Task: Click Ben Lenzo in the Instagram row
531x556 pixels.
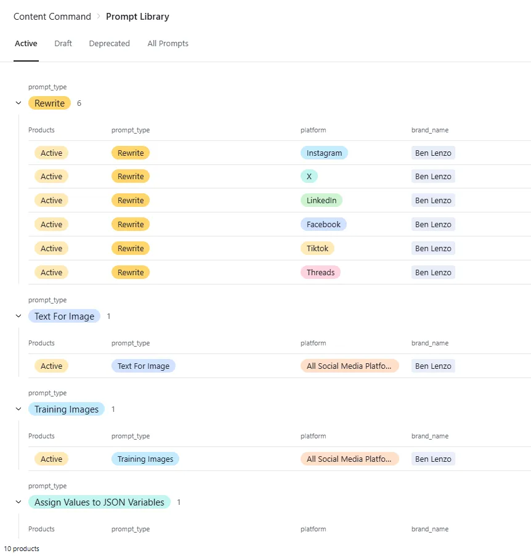Action: point(433,153)
